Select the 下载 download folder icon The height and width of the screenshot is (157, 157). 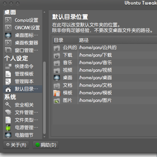point(57,55)
